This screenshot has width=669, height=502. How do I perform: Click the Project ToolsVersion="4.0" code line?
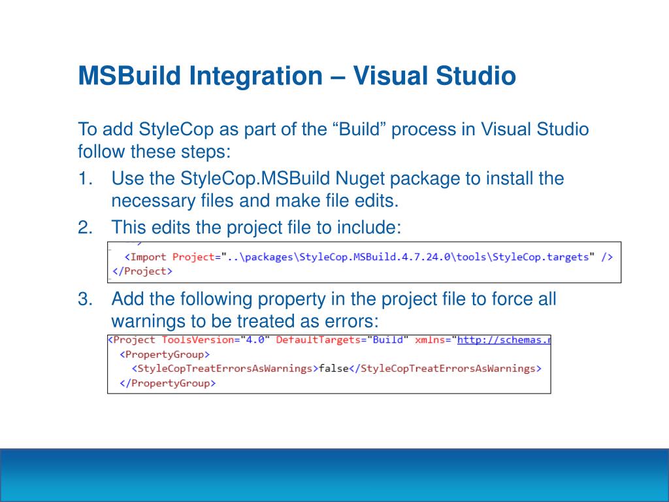(329, 340)
